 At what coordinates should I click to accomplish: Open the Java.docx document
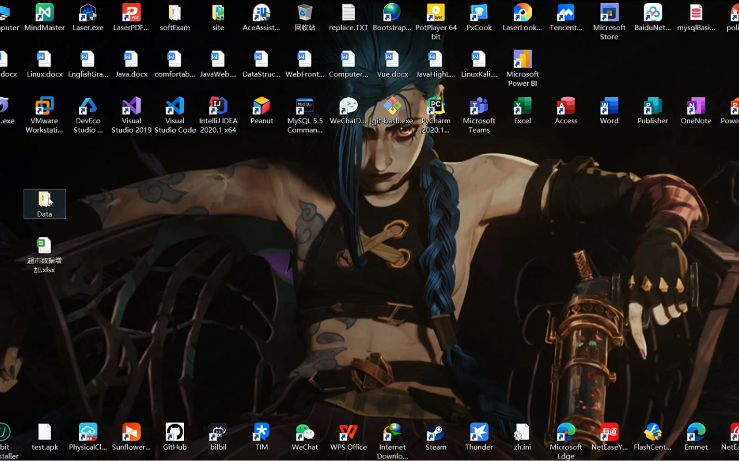tap(131, 64)
